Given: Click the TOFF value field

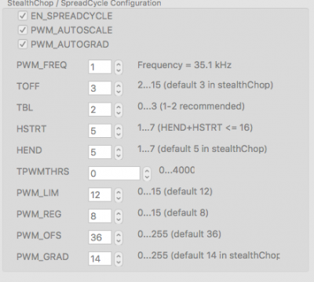Looking at the screenshot, I should click(100, 89).
